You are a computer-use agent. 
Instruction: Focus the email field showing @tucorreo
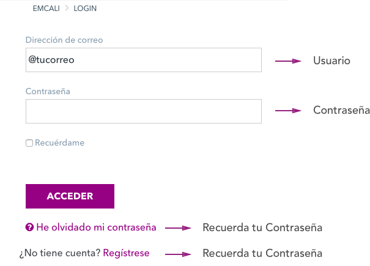143,60
